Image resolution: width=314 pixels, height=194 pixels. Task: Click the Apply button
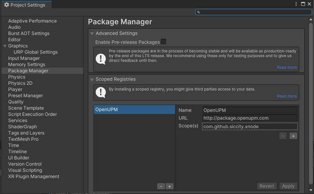click(288, 186)
